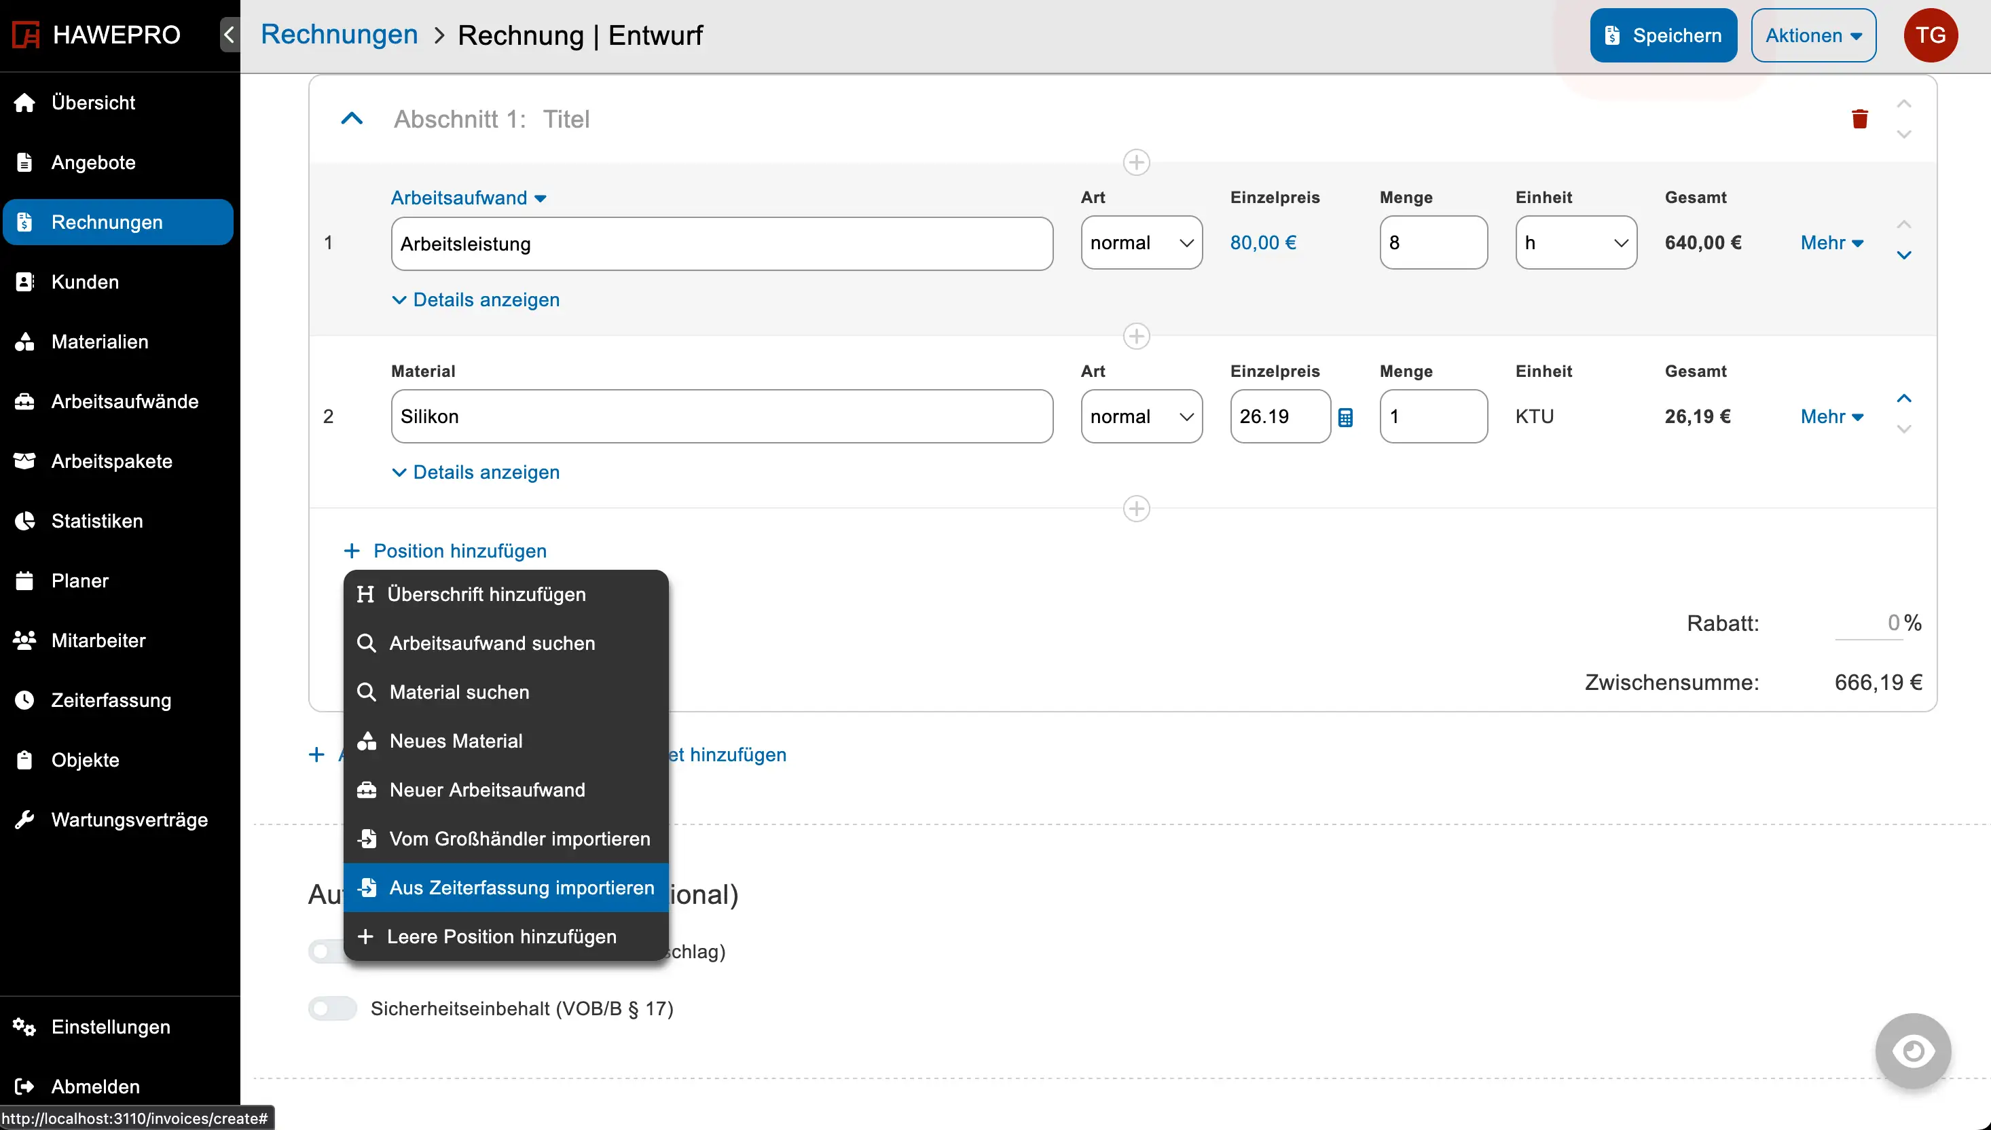Move Silikon position up with arrow
The width and height of the screenshot is (1991, 1130).
(x=1903, y=399)
